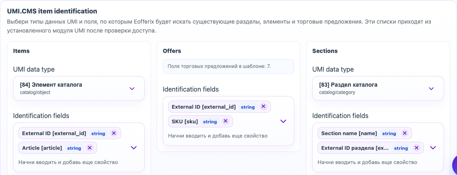Remove SKU [sku] tag in Offers

[x=225, y=121]
